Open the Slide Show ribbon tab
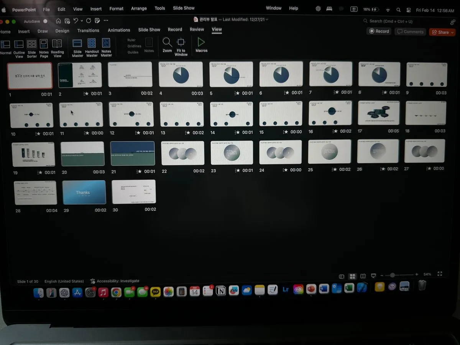The image size is (460, 345). (x=149, y=30)
